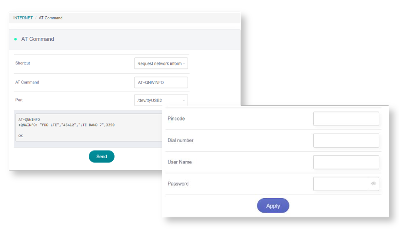Image resolution: width=399 pixels, height=230 pixels.
Task: Click the Dial number label text
Action: [180, 140]
